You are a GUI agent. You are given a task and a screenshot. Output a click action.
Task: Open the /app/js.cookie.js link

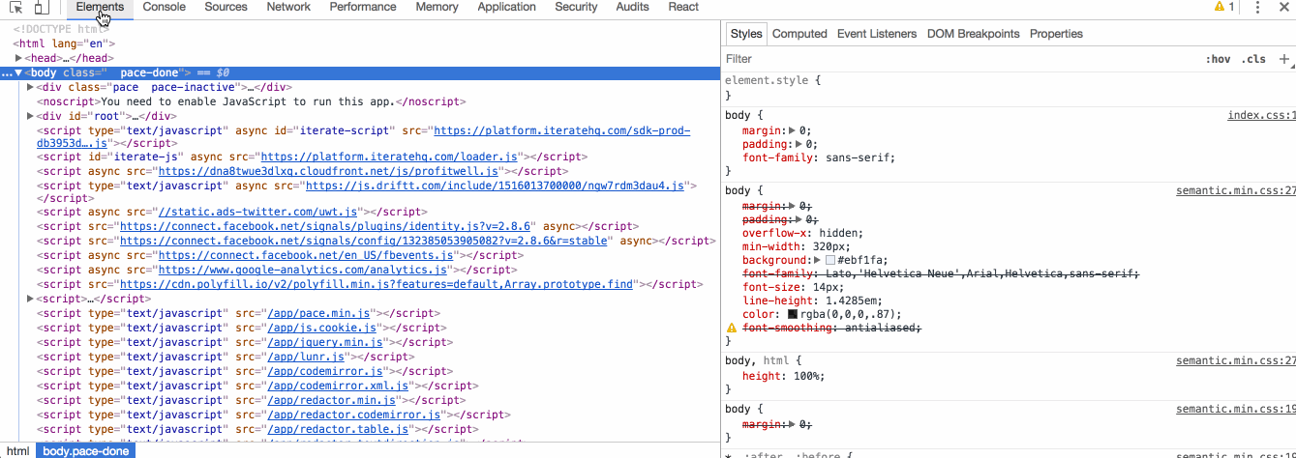coord(317,328)
